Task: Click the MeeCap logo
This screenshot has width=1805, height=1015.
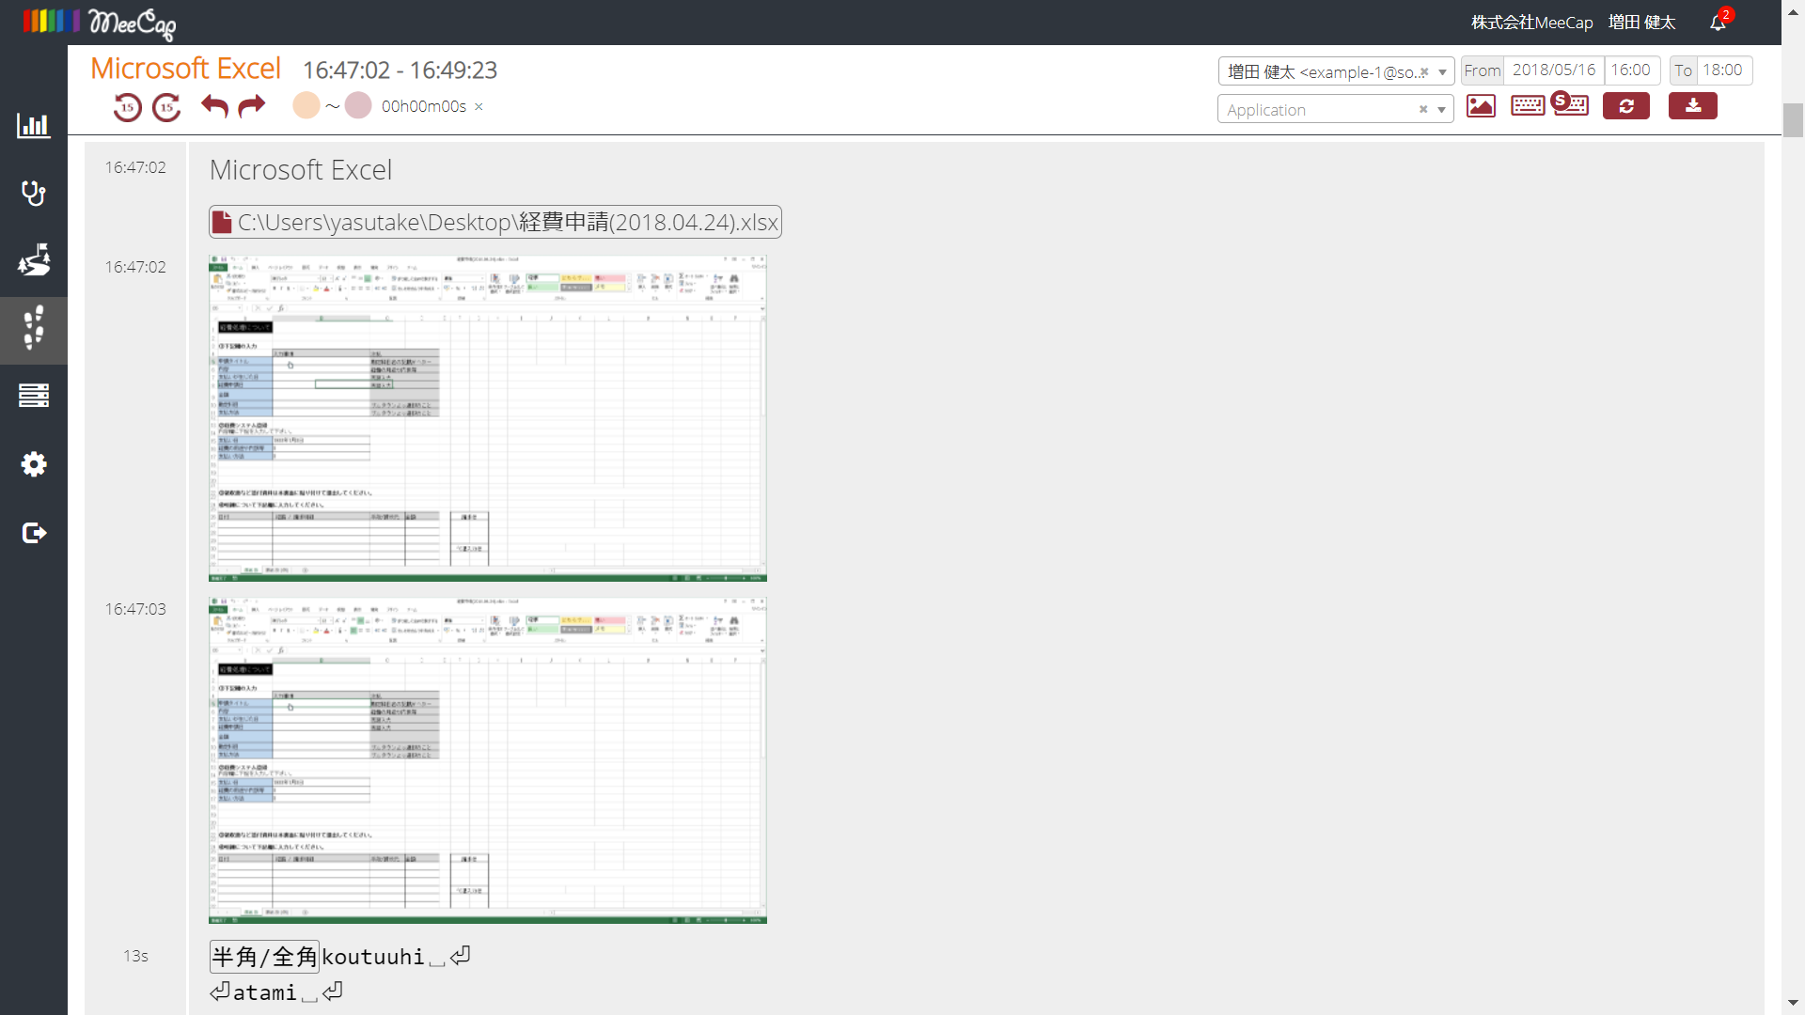Action: pyautogui.click(x=100, y=23)
